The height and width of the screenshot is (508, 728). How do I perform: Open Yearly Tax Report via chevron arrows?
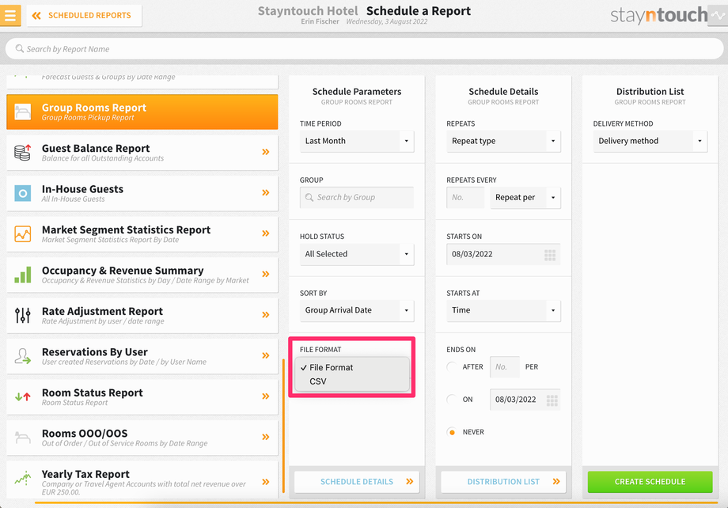pos(266,482)
